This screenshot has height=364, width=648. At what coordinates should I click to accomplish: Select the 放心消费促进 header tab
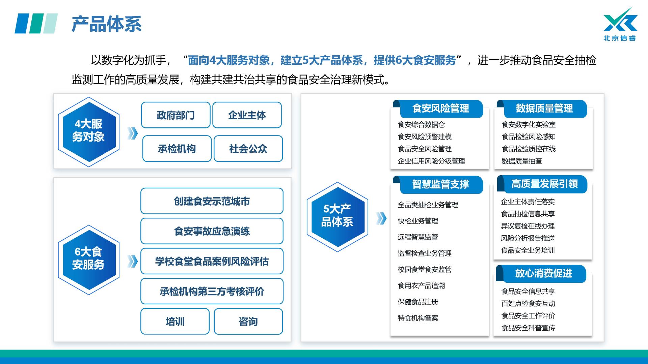[x=543, y=273]
